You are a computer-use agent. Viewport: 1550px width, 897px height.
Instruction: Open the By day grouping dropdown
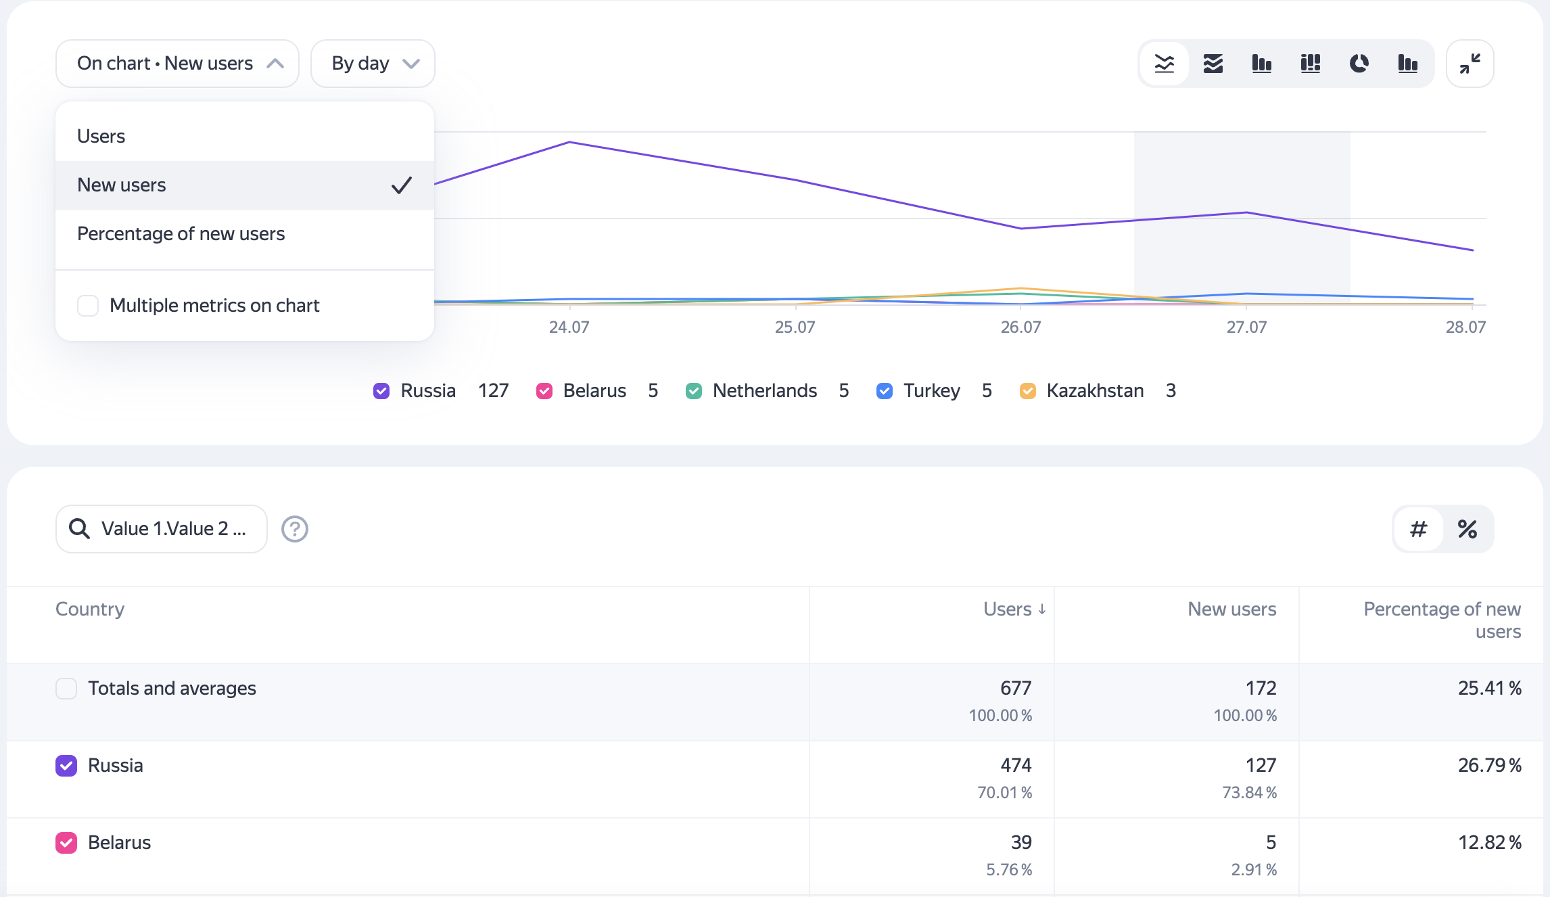[373, 64]
